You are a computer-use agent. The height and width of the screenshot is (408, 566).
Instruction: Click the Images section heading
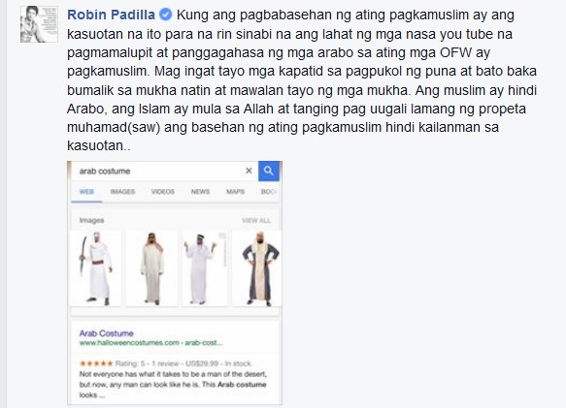[91, 220]
